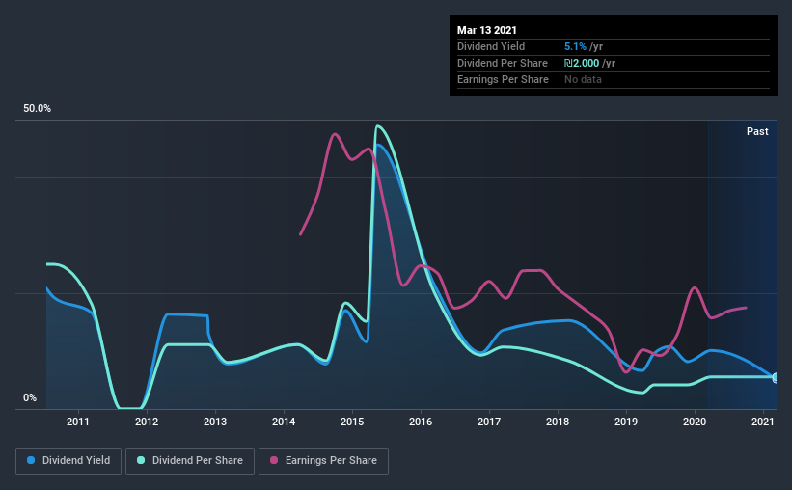This screenshot has width=792, height=490.
Task: Toggle the Dividend Per Share legend button
Action: click(190, 461)
